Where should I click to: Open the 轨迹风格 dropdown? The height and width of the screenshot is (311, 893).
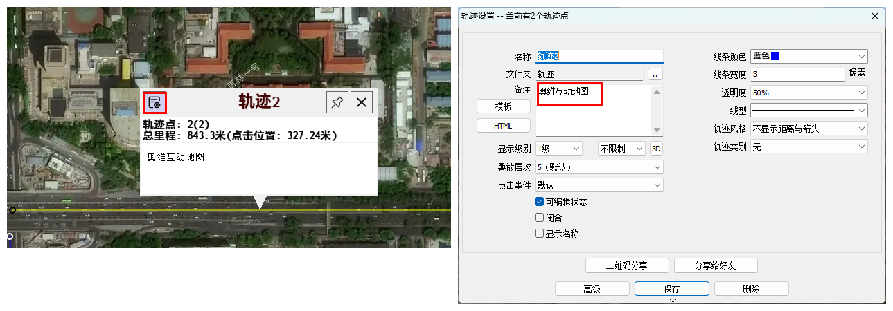point(808,129)
